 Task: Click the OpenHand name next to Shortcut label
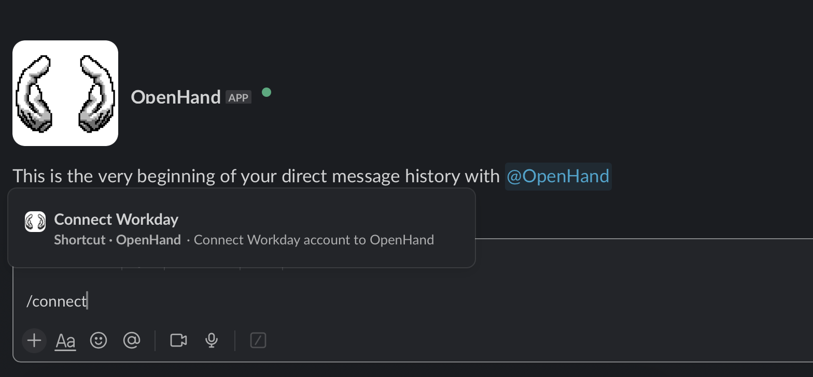click(x=149, y=239)
